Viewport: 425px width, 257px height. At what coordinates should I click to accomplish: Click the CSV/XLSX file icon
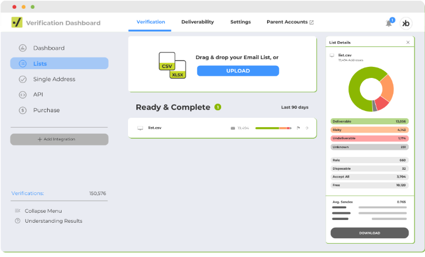click(x=172, y=65)
